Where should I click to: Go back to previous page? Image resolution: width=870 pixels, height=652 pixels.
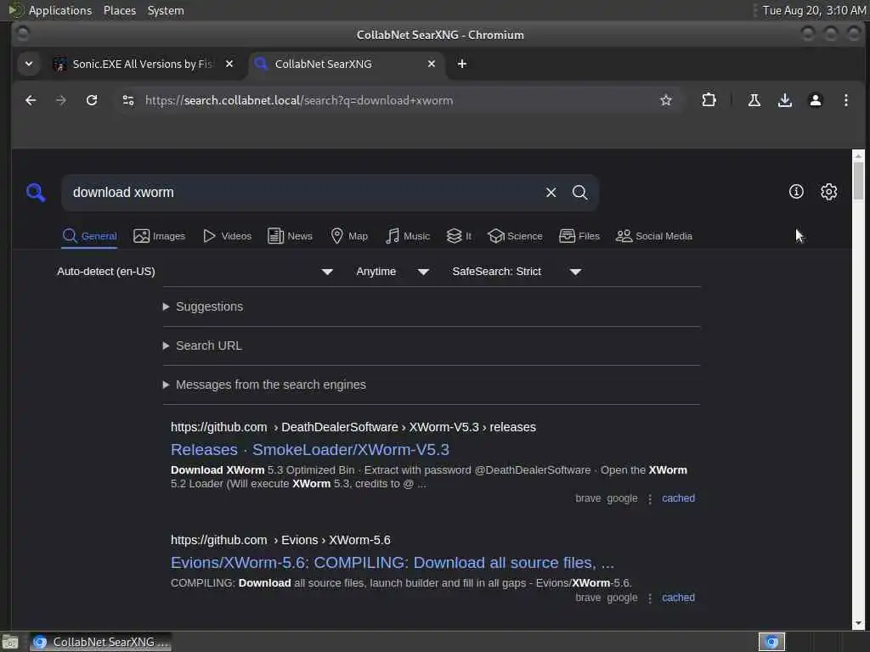[31, 100]
